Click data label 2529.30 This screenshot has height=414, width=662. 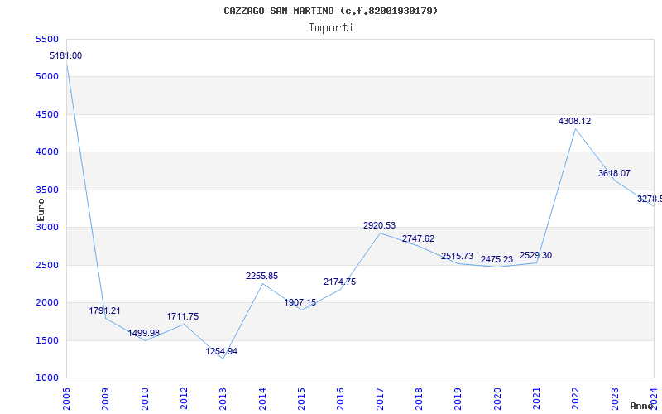click(535, 256)
